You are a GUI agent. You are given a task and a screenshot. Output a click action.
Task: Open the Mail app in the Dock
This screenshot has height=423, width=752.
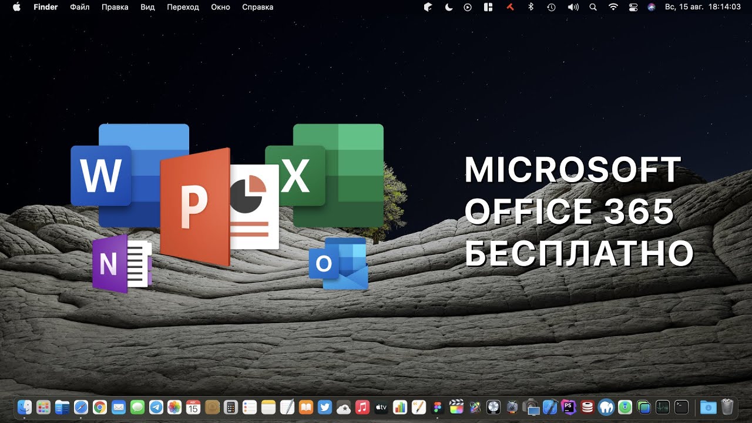[x=118, y=407]
